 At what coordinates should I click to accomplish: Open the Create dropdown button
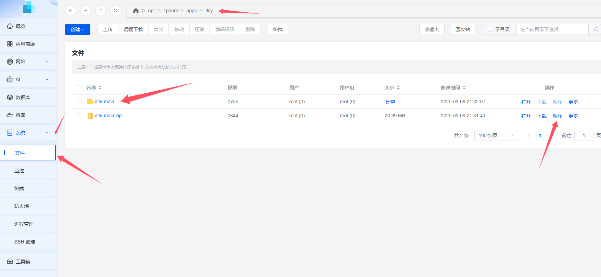pyautogui.click(x=78, y=29)
